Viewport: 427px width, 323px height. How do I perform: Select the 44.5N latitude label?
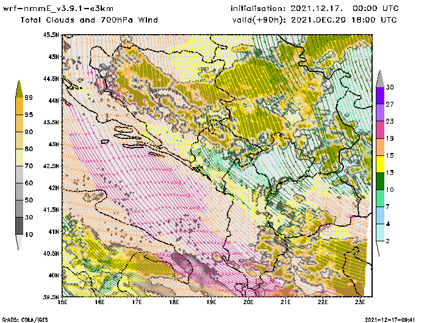click(x=51, y=79)
